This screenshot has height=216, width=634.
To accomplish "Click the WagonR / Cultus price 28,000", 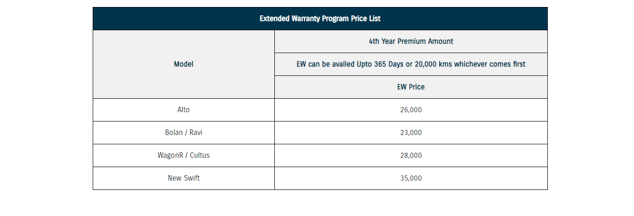I will point(411,155).
